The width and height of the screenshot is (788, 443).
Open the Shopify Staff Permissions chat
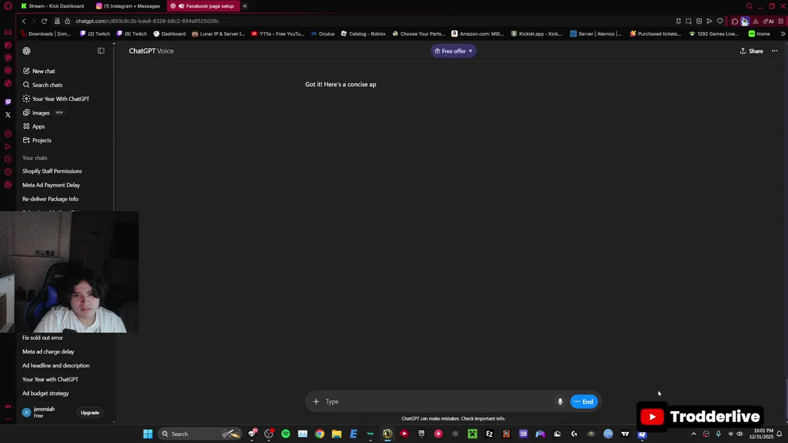[52, 171]
